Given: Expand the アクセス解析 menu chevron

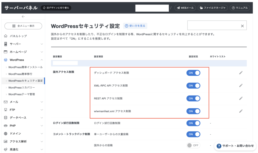Looking at the screenshot, I should [42, 141].
